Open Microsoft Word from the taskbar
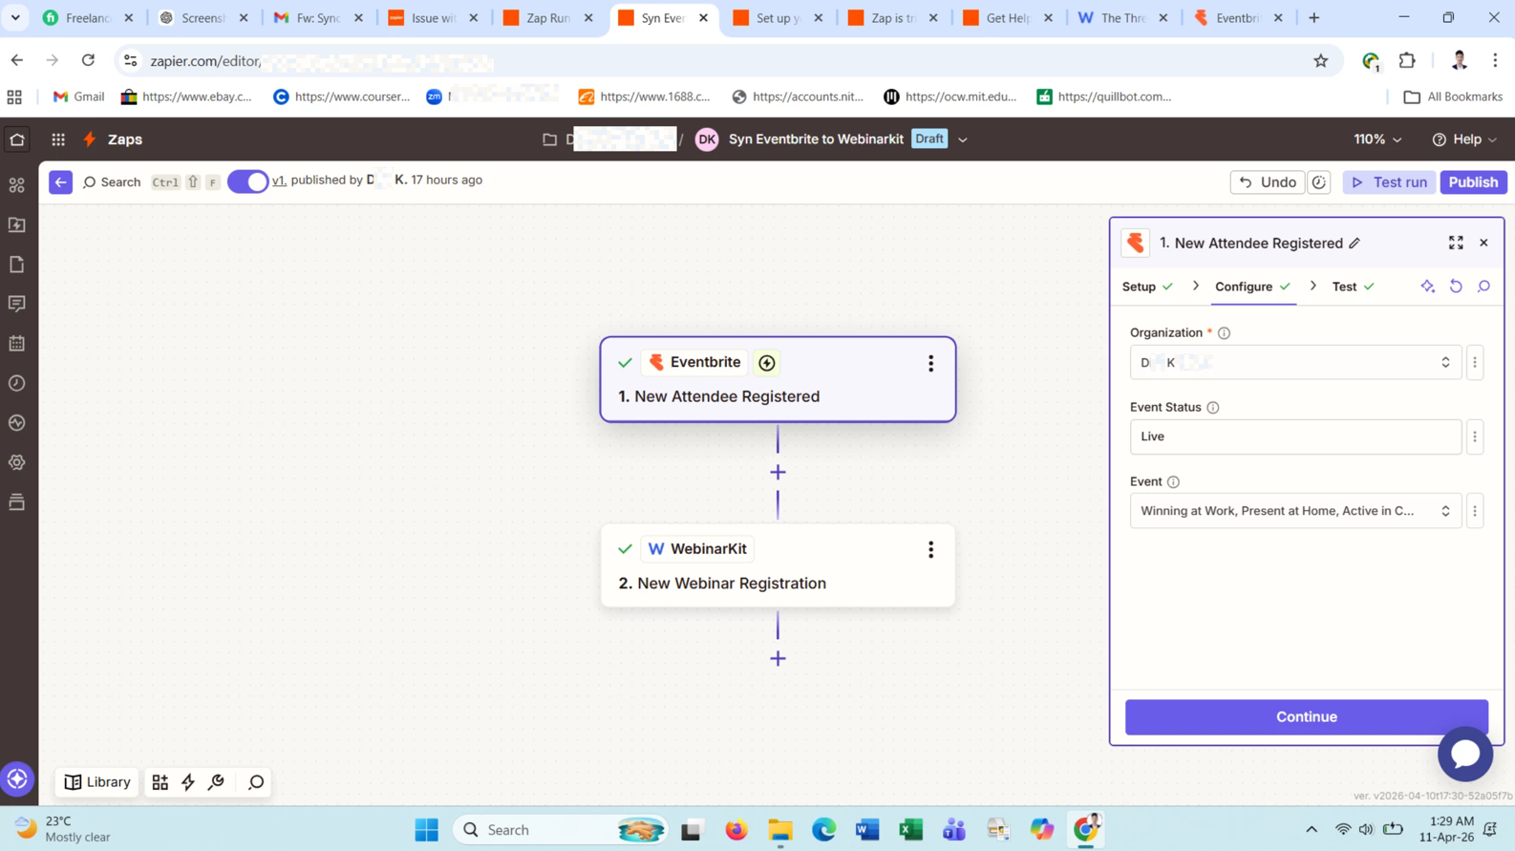 tap(866, 830)
